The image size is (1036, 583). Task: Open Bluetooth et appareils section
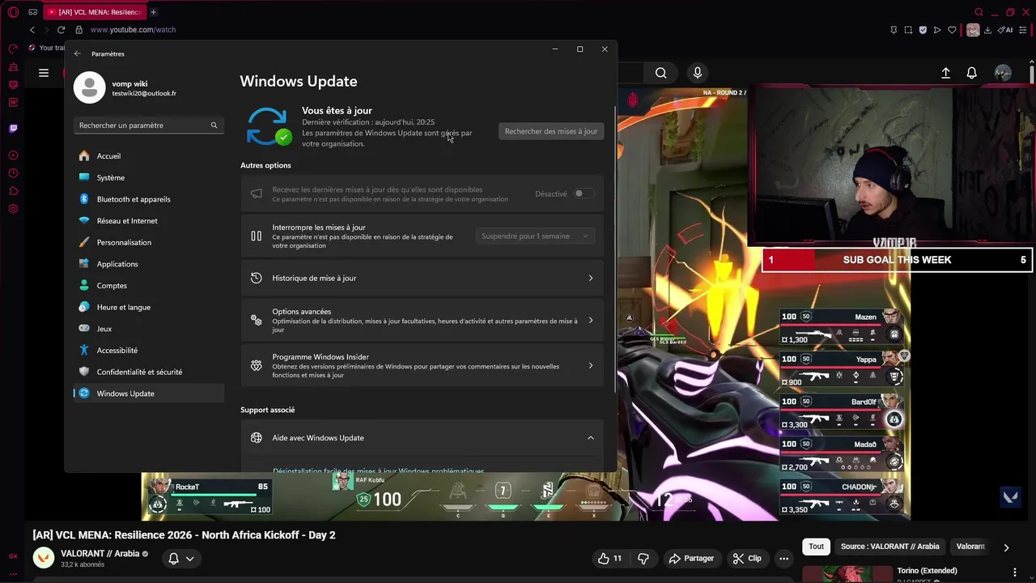(x=148, y=199)
